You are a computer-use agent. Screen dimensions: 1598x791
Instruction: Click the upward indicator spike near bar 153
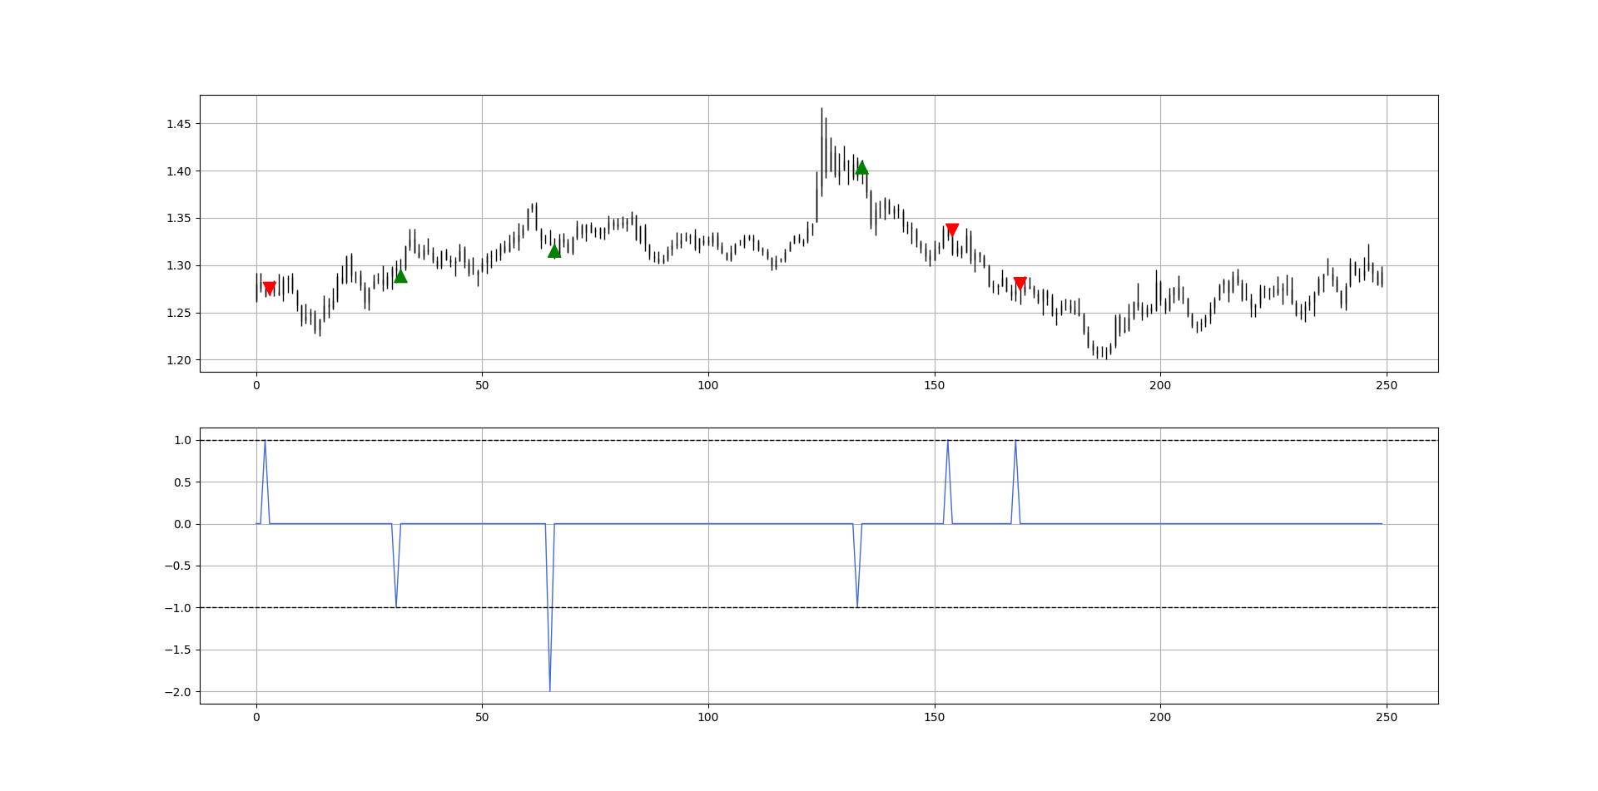[948, 482]
